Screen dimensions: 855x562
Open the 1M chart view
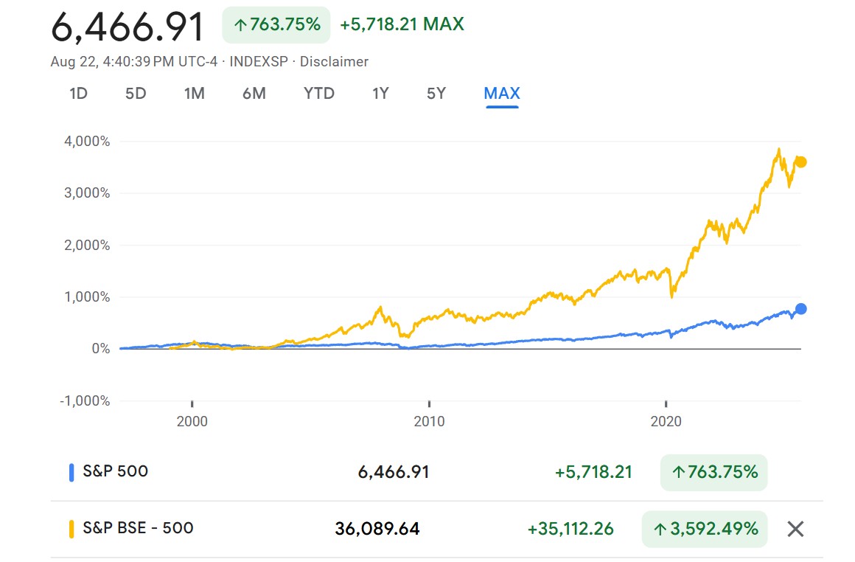[194, 94]
